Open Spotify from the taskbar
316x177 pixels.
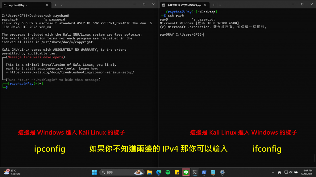[168, 172]
